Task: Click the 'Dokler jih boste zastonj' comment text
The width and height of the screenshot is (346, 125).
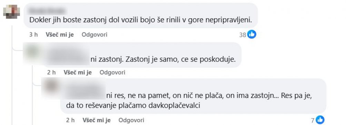Action: coord(140,20)
